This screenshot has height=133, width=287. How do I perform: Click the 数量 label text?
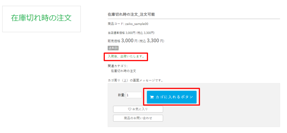121,95
